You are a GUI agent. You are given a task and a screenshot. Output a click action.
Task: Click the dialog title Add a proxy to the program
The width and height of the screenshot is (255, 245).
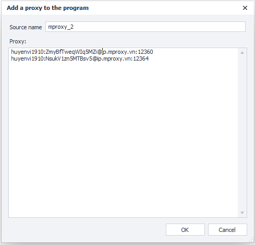pyautogui.click(x=47, y=8)
